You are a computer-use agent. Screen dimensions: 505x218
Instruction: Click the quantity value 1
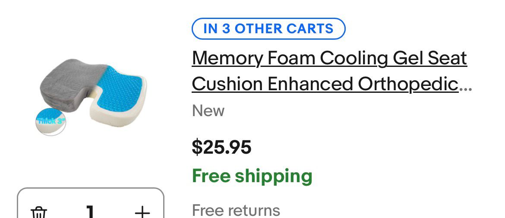pos(90,212)
